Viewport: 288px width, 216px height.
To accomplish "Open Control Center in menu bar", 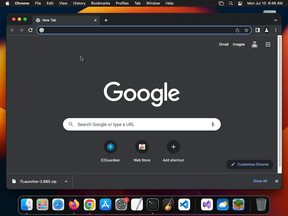I will [x=240, y=3].
